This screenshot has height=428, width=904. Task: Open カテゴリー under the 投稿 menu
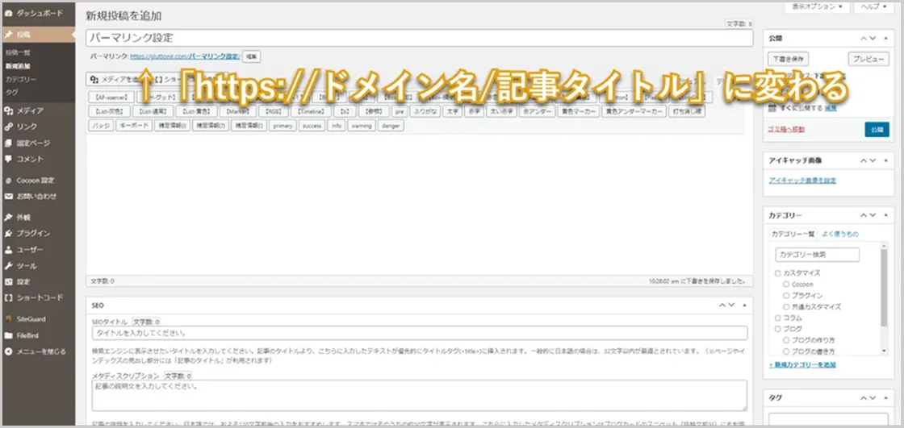click(21, 80)
